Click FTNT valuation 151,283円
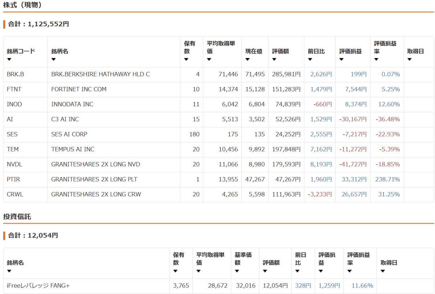 (286, 89)
